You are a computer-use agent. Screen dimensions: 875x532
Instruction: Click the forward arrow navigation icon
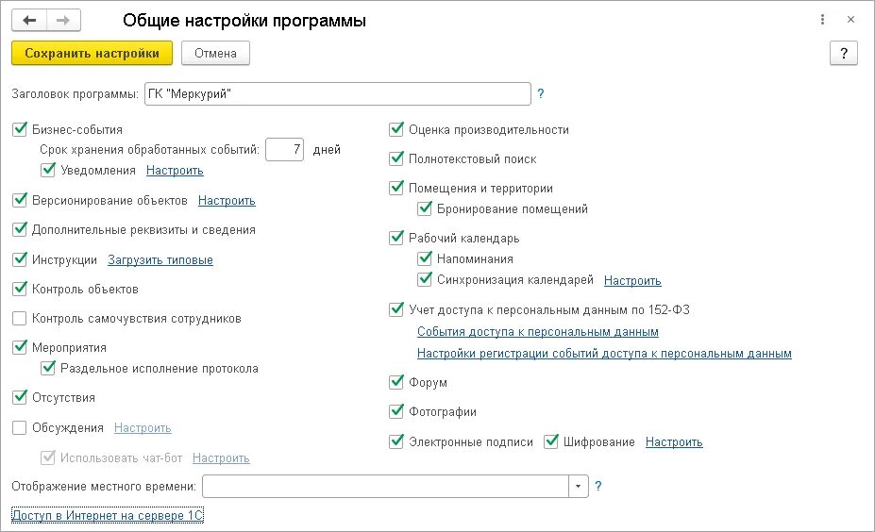tap(63, 21)
